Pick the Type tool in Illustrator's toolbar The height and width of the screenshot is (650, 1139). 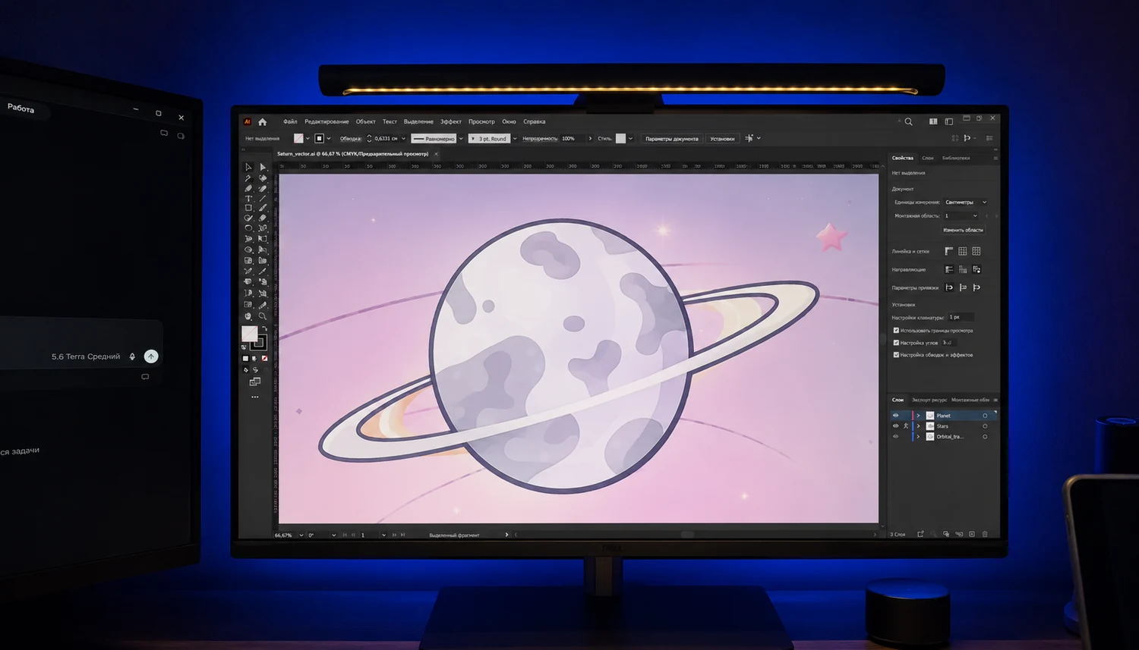pos(248,198)
